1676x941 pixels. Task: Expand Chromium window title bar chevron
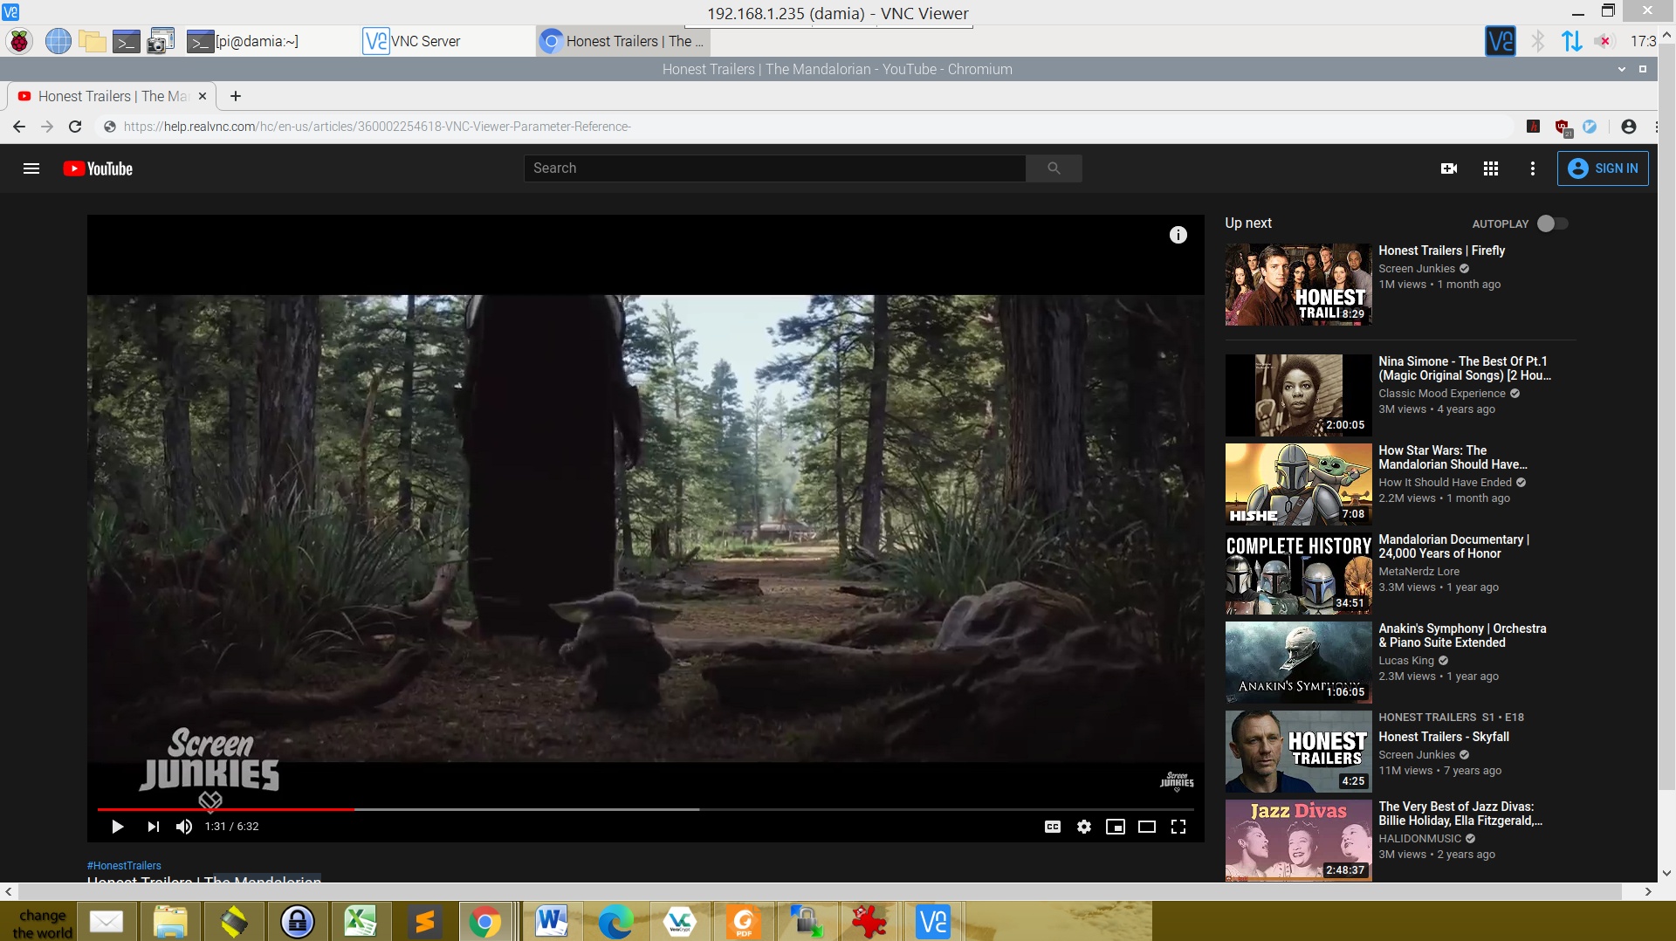click(x=1622, y=69)
